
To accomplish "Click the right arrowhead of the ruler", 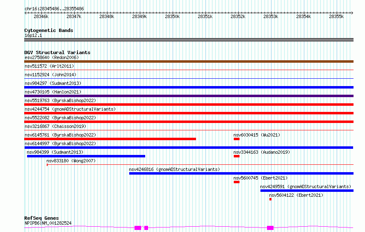I will point(352,13).
